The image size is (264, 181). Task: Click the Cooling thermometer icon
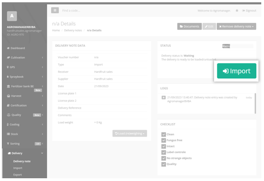[x=8, y=125]
